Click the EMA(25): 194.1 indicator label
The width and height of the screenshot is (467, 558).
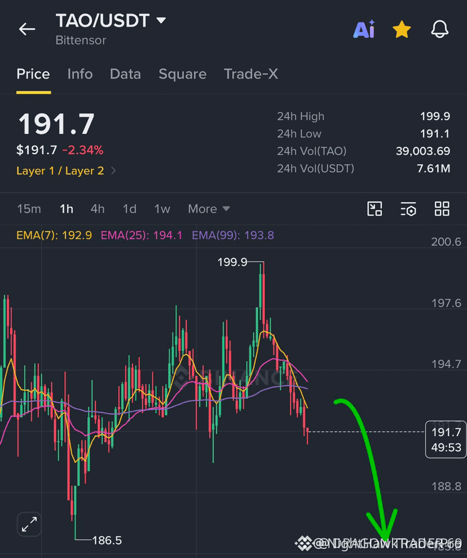point(142,235)
